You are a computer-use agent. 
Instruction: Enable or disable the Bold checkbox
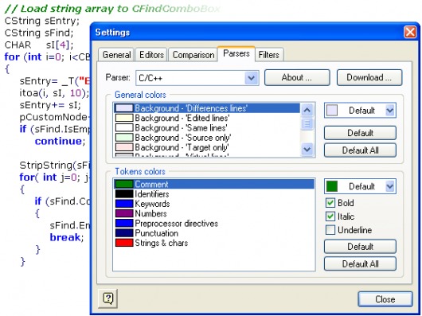340,203
